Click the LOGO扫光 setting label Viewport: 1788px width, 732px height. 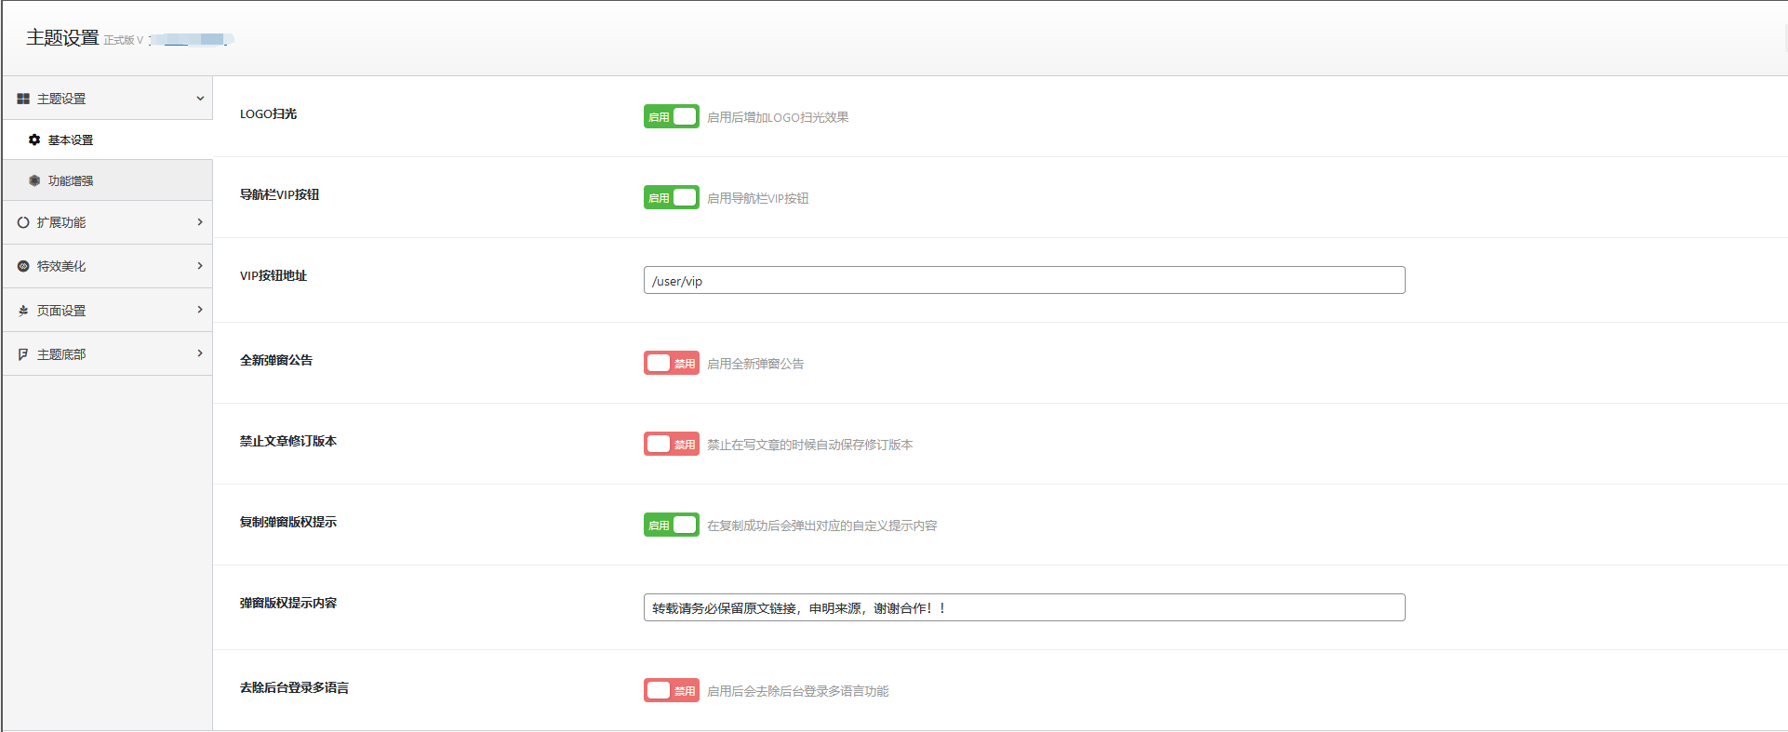pos(268,113)
